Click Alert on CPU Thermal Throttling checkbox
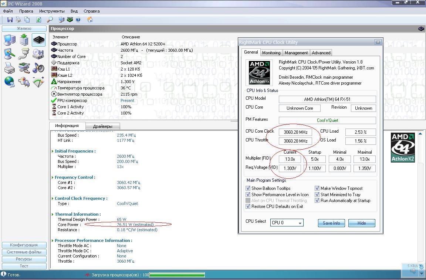 248,200
